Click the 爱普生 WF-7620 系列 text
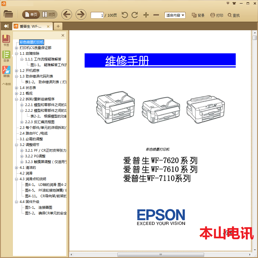258x258 pixels. click(160, 161)
